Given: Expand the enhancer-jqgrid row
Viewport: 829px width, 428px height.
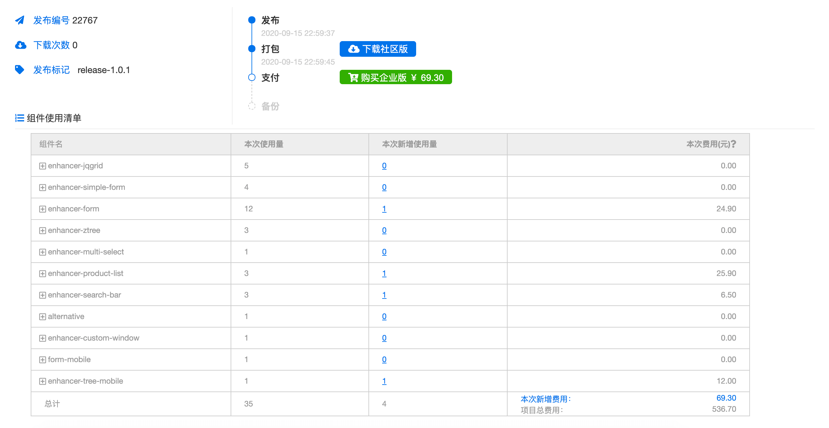Looking at the screenshot, I should pyautogui.click(x=42, y=166).
